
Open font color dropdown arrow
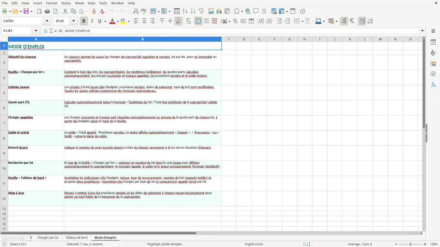point(117,21)
